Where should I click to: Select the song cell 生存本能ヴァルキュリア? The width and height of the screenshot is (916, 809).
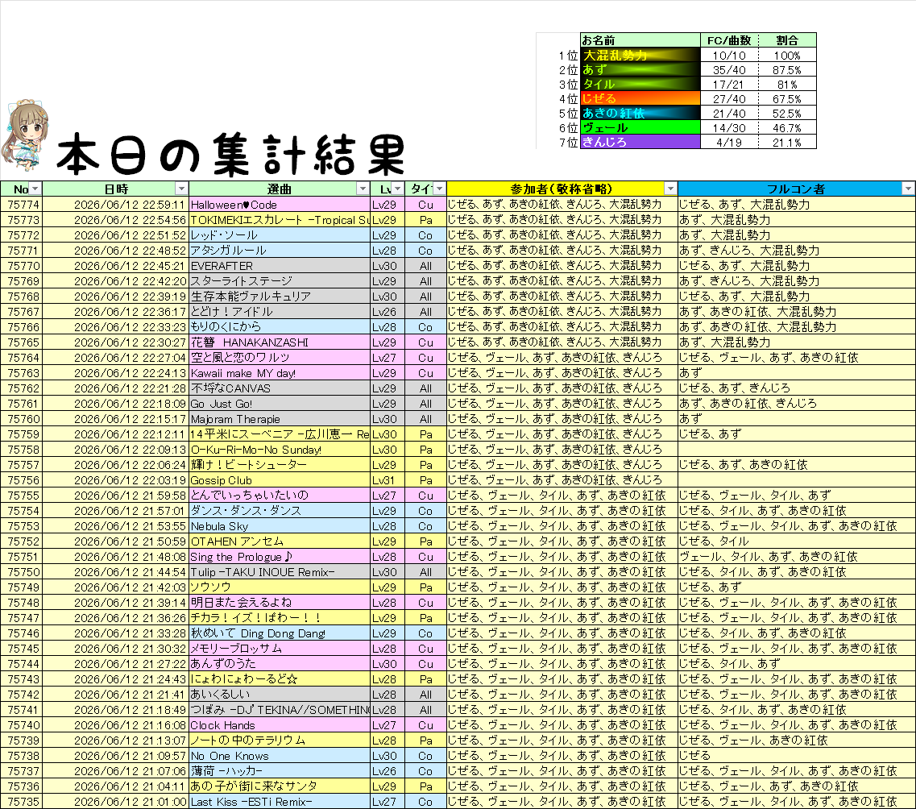point(280,297)
